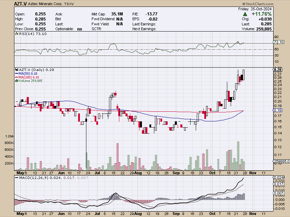Click the 0.28 current price tag on axis

pyautogui.click(x=278, y=70)
